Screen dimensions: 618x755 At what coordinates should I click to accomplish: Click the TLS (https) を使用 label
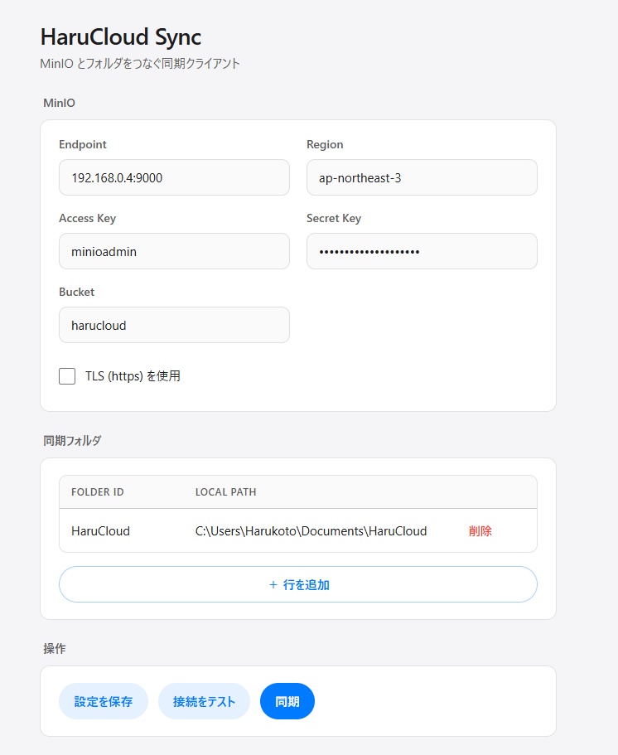pyautogui.click(x=133, y=376)
